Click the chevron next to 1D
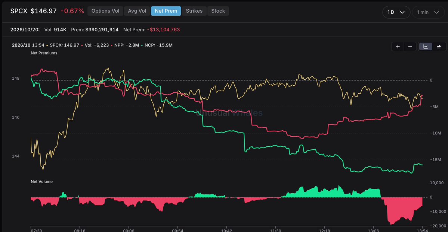 [x=402, y=12]
